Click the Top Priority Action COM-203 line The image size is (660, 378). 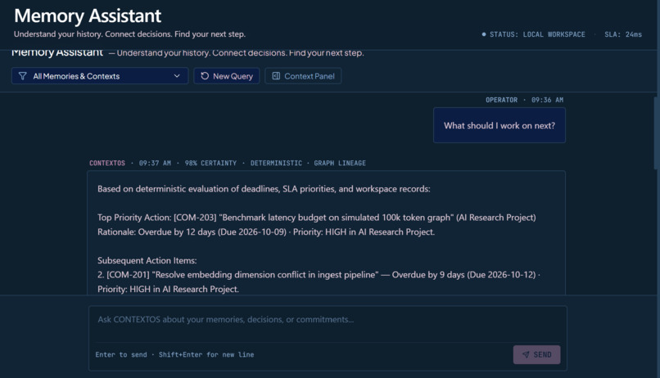tap(317, 218)
